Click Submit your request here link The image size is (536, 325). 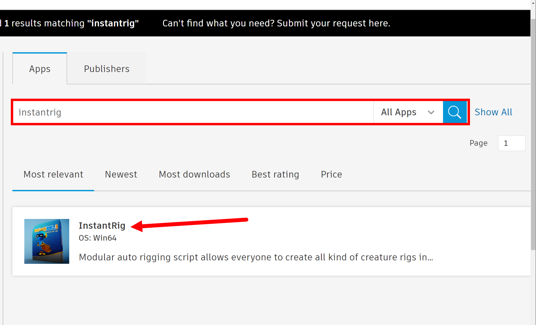pos(333,23)
